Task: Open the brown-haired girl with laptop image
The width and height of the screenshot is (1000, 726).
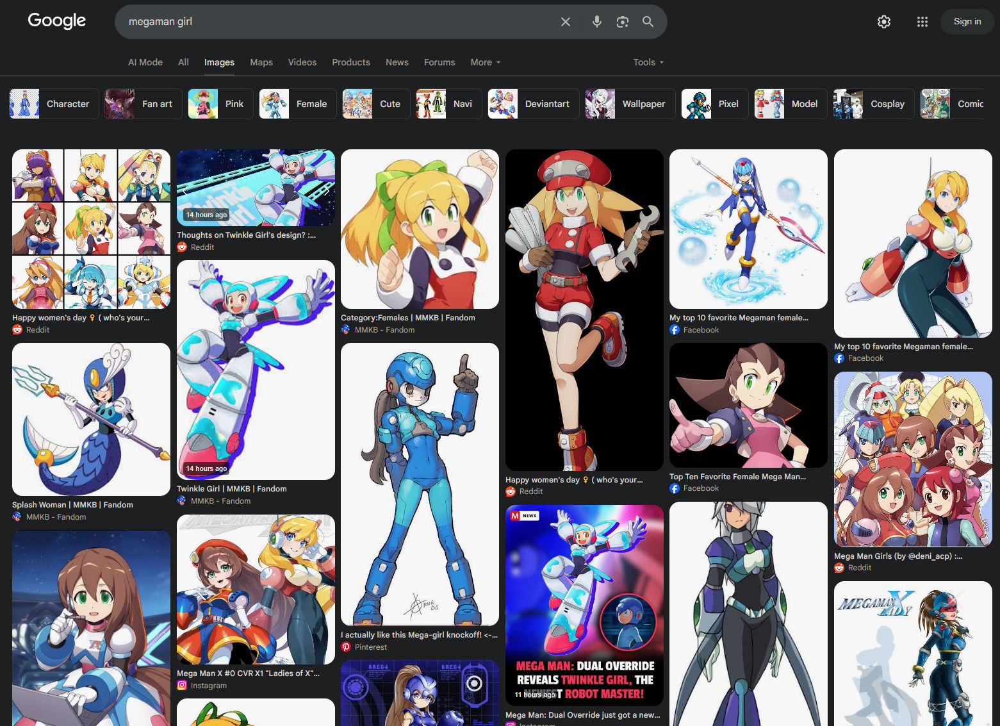Action: click(92, 628)
